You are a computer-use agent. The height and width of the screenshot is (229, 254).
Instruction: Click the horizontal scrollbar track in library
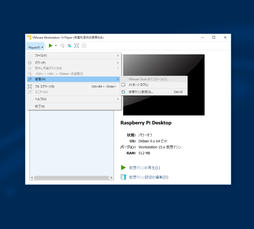(x=72, y=178)
